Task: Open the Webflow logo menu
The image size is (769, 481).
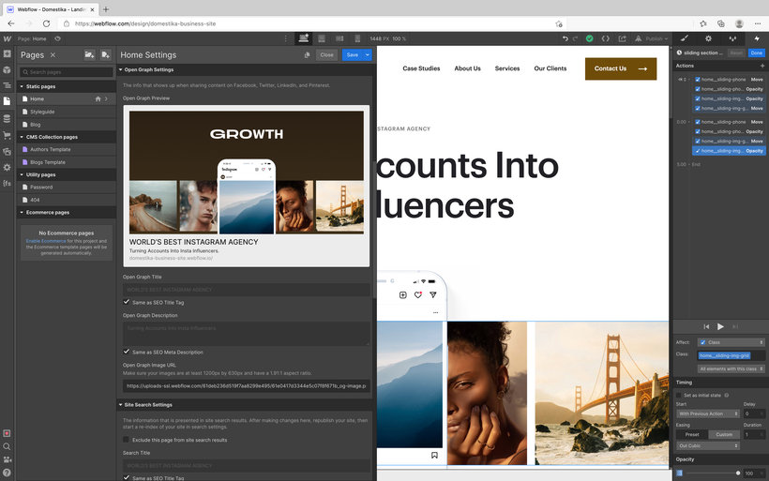Action: 7,38
